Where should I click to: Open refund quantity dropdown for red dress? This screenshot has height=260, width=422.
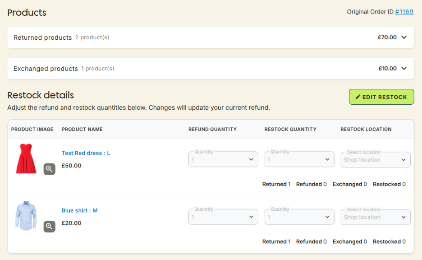(x=223, y=159)
